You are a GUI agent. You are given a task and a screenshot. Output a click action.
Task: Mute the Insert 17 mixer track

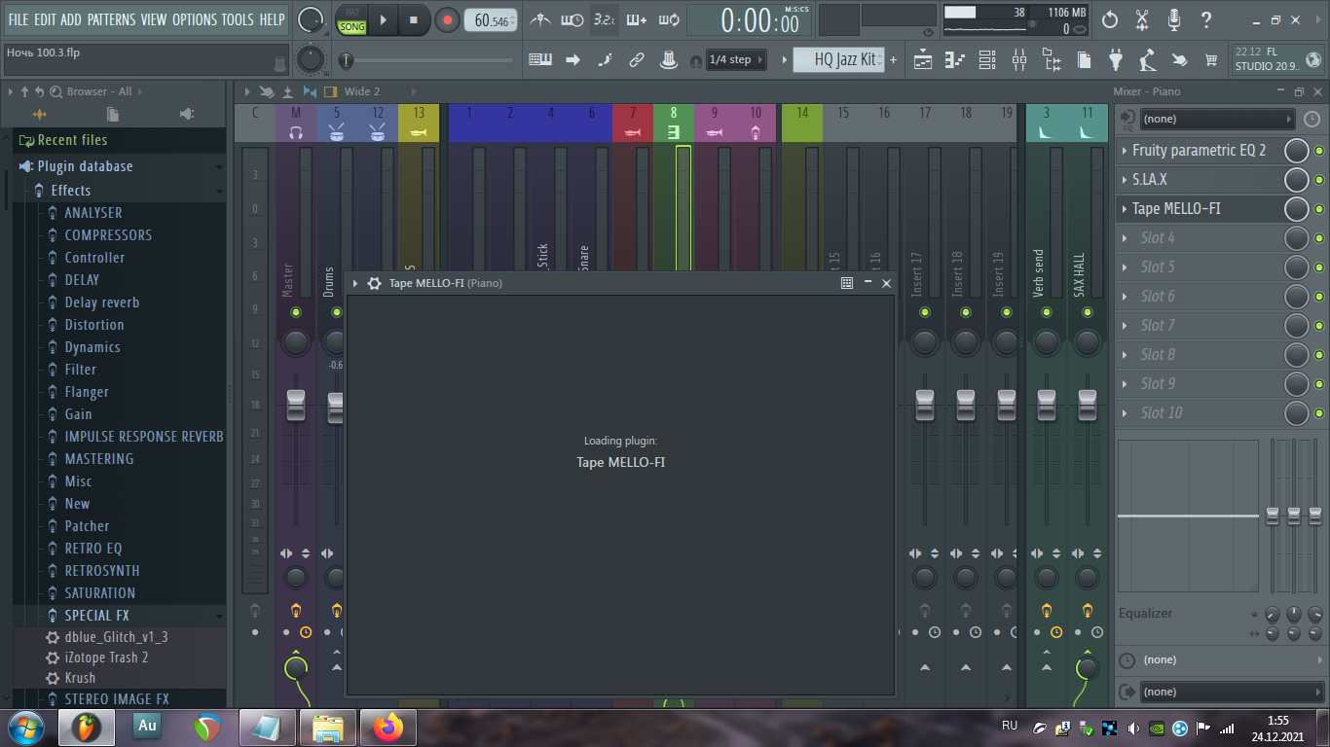pos(925,312)
